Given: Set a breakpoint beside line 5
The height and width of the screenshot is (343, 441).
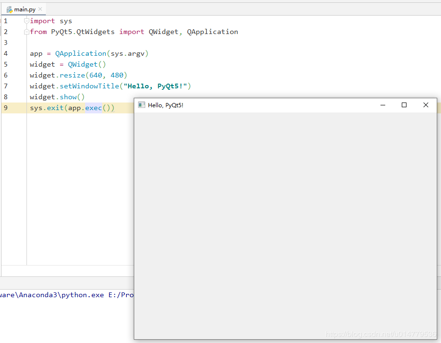Looking at the screenshot, I should (19, 64).
